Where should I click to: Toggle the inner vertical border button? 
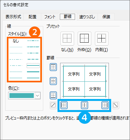[84, 105]
